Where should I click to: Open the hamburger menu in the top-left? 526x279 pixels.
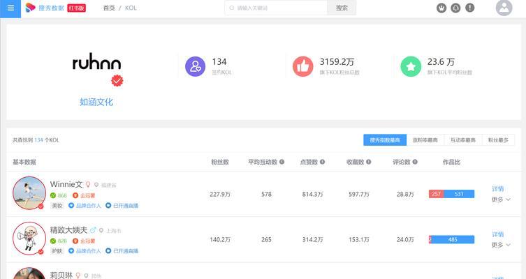point(10,8)
